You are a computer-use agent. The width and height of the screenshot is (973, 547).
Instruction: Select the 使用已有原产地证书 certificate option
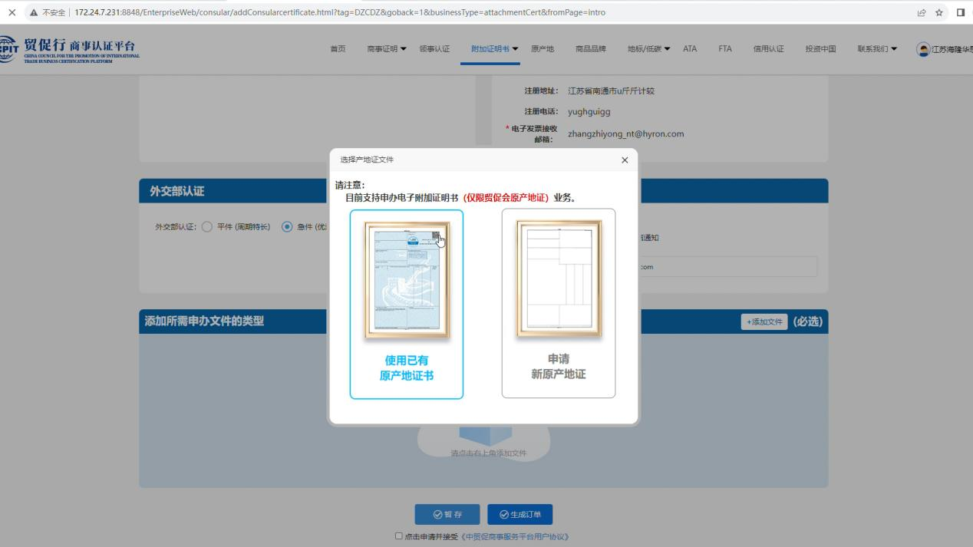click(x=406, y=304)
